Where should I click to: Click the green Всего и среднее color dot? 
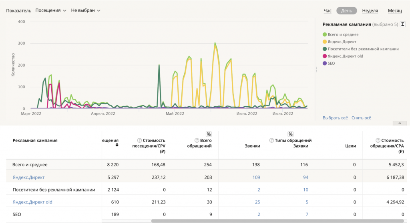[x=325, y=35]
